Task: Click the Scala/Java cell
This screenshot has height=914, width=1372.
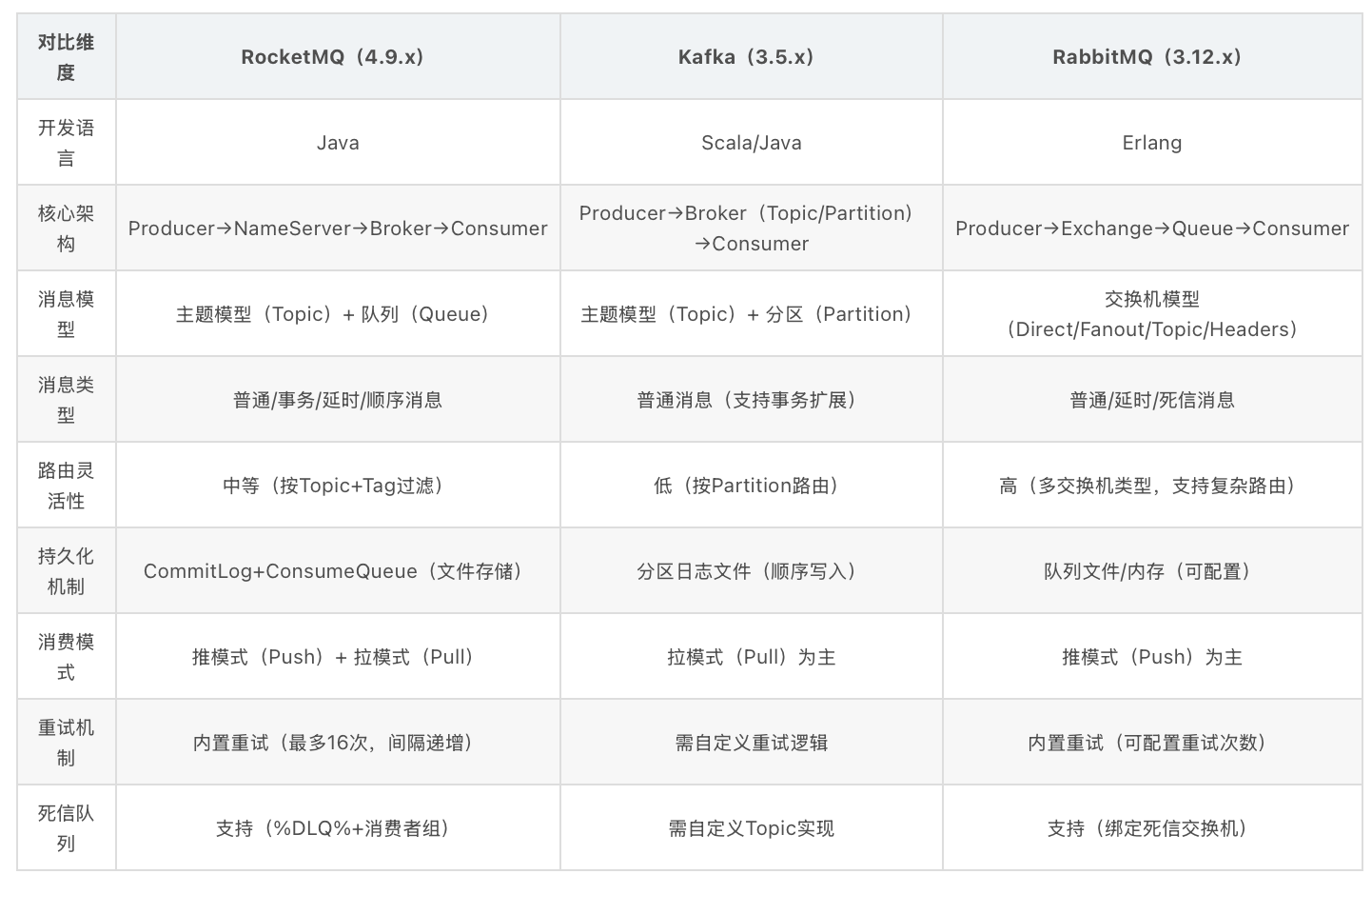Action: 752,142
